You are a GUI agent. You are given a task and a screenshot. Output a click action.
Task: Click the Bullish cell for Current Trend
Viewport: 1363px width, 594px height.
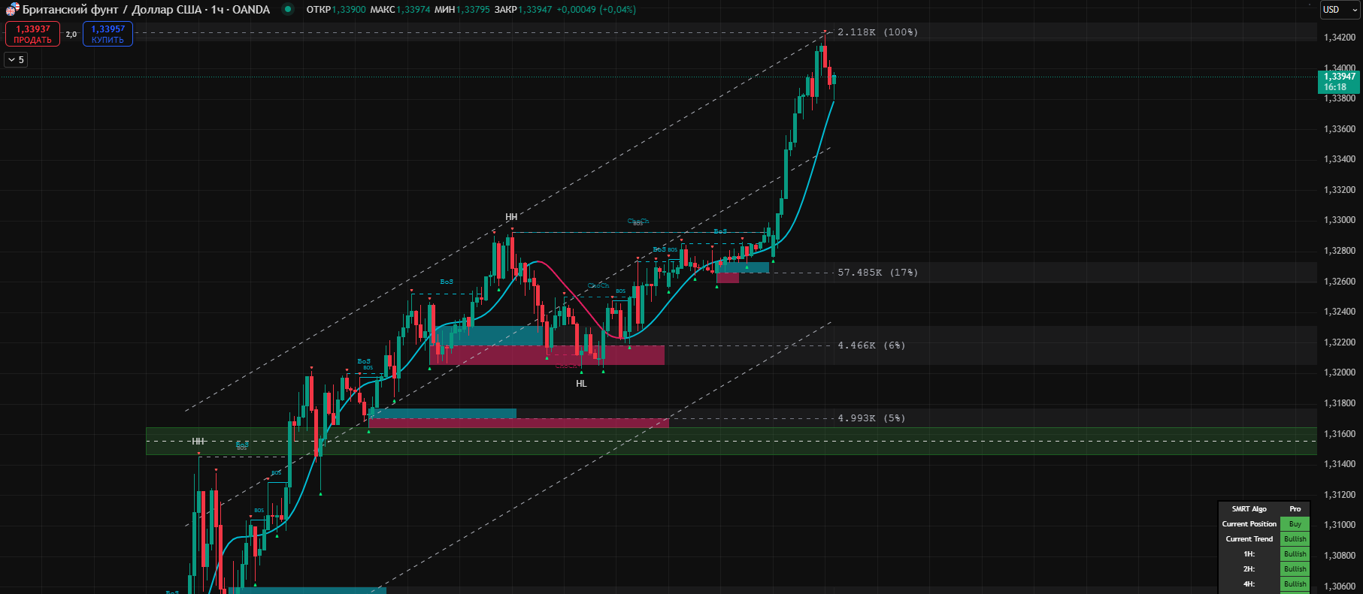click(1295, 539)
